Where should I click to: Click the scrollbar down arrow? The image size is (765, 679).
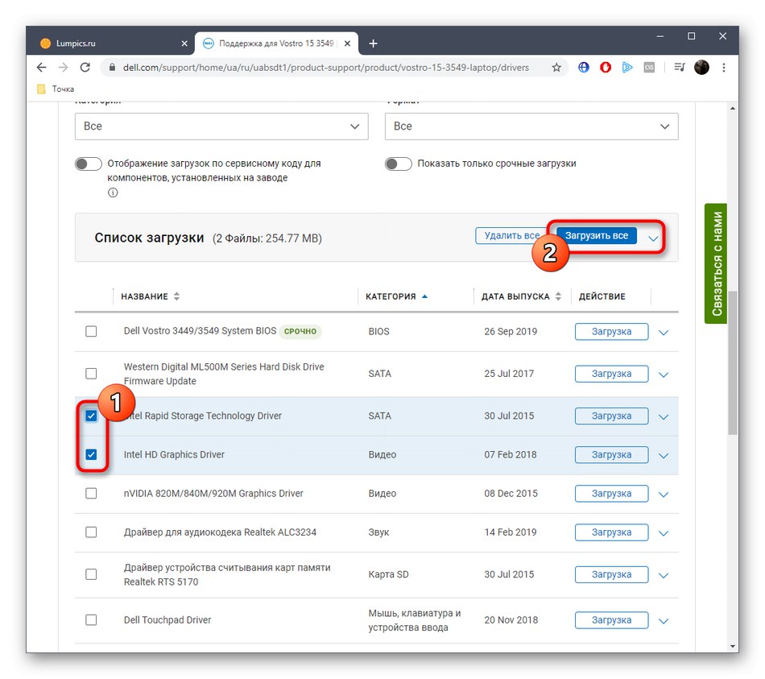(732, 646)
